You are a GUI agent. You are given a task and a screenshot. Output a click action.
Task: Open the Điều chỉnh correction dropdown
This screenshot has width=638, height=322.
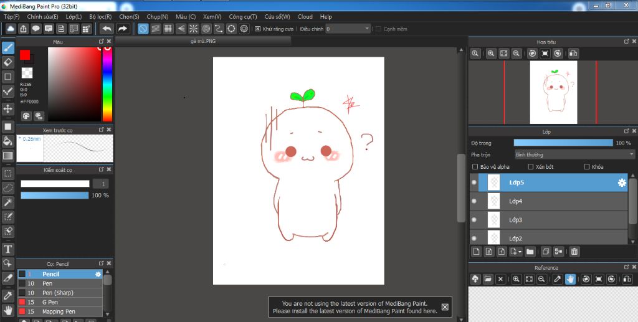(348, 29)
